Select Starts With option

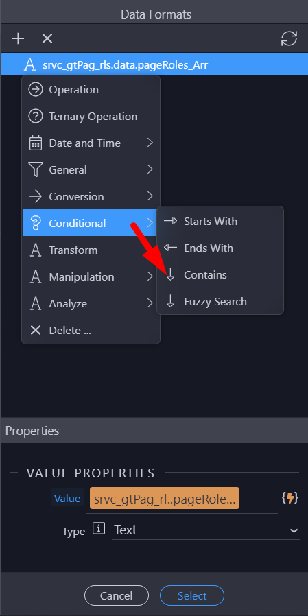tap(220, 221)
